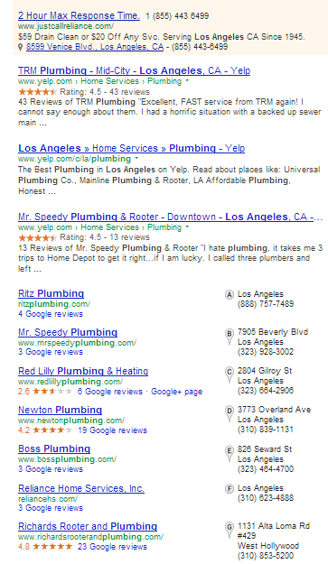Open Google+ page link for Red Lilly

176,392
